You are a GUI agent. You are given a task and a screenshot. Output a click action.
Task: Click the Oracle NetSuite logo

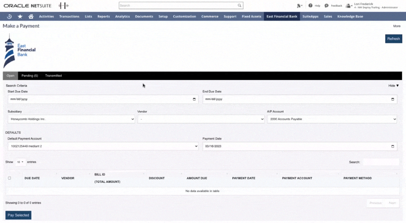(x=28, y=5)
